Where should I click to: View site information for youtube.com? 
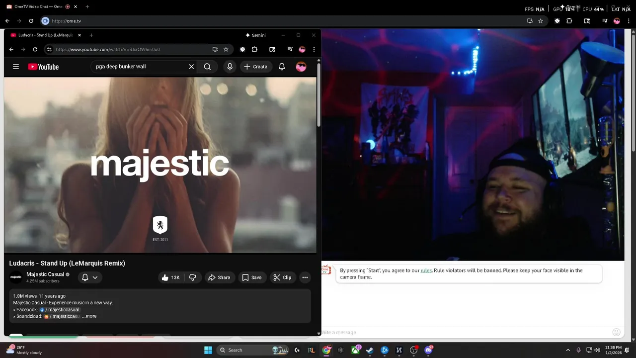(x=49, y=49)
